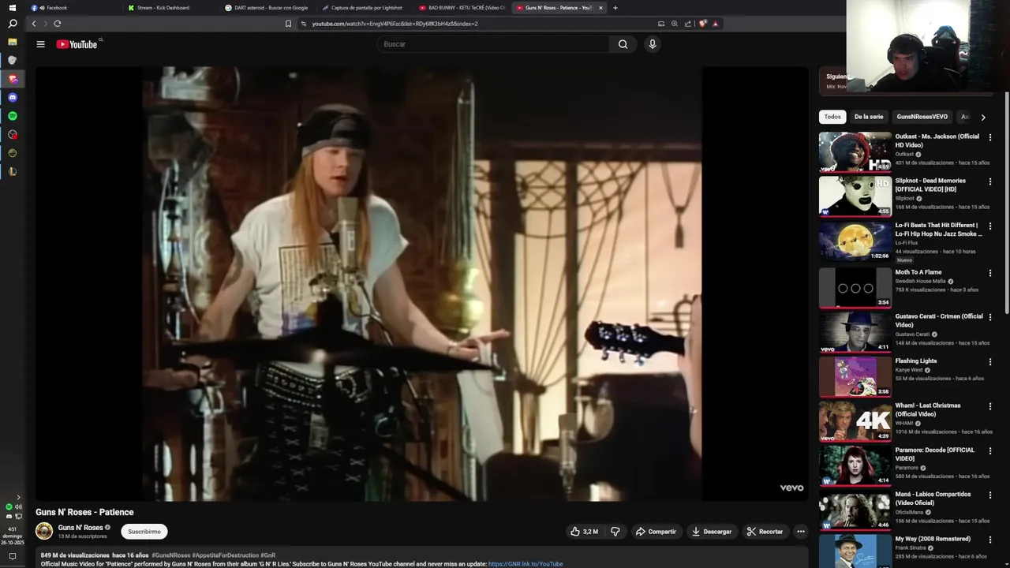Image resolution: width=1010 pixels, height=568 pixels.
Task: Open the Brave Rewards triangle icon
Action: [715, 24]
